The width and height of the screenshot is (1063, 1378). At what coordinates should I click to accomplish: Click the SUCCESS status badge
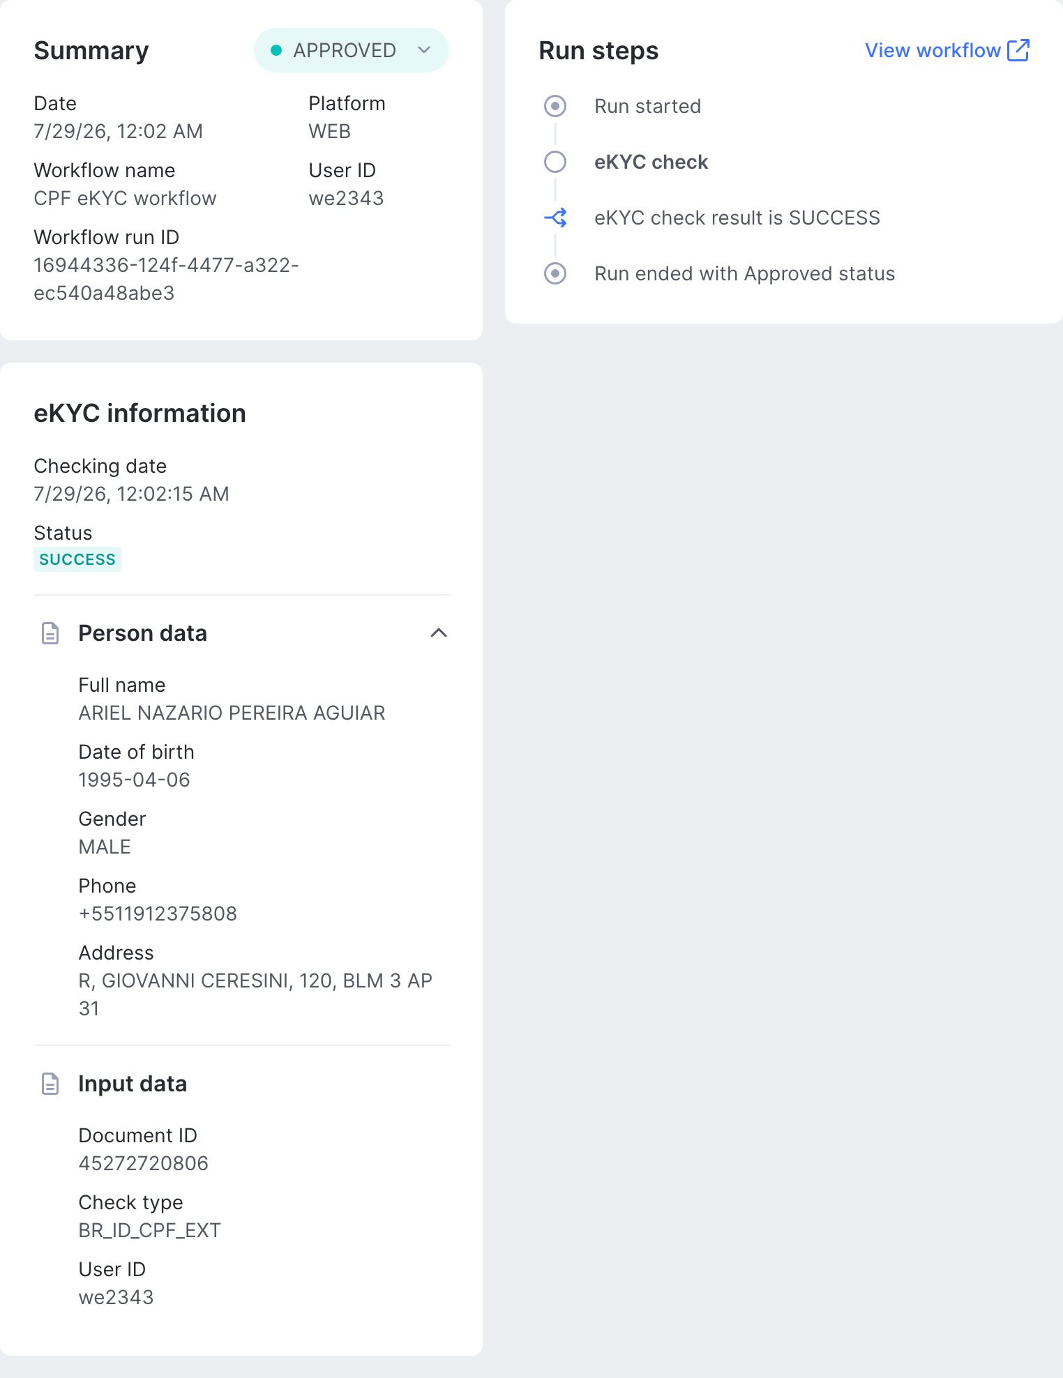point(77,559)
